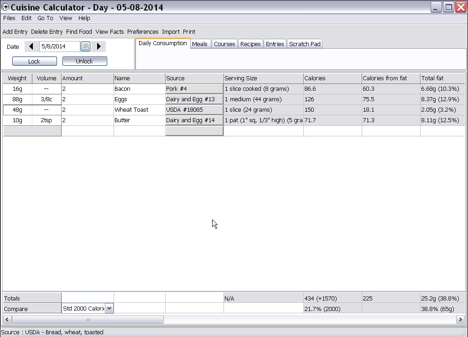The height and width of the screenshot is (337, 468).
Task: Select Find Food in the toolbar
Action: click(79, 31)
